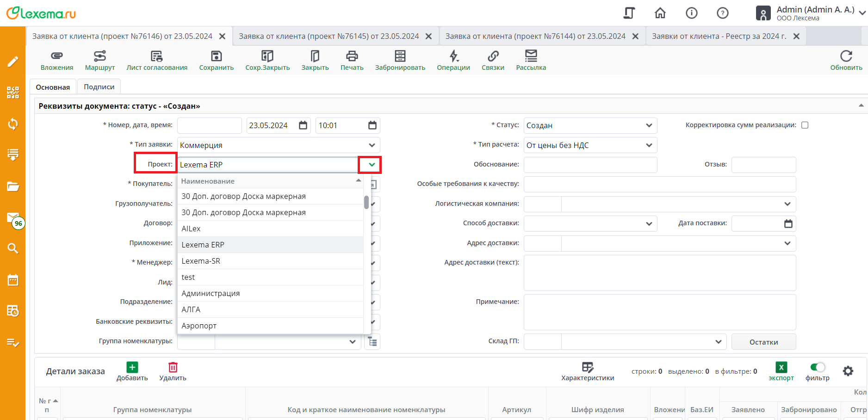The image size is (868, 420).
Task: Open the Операции lightning icon
Action: 453,56
